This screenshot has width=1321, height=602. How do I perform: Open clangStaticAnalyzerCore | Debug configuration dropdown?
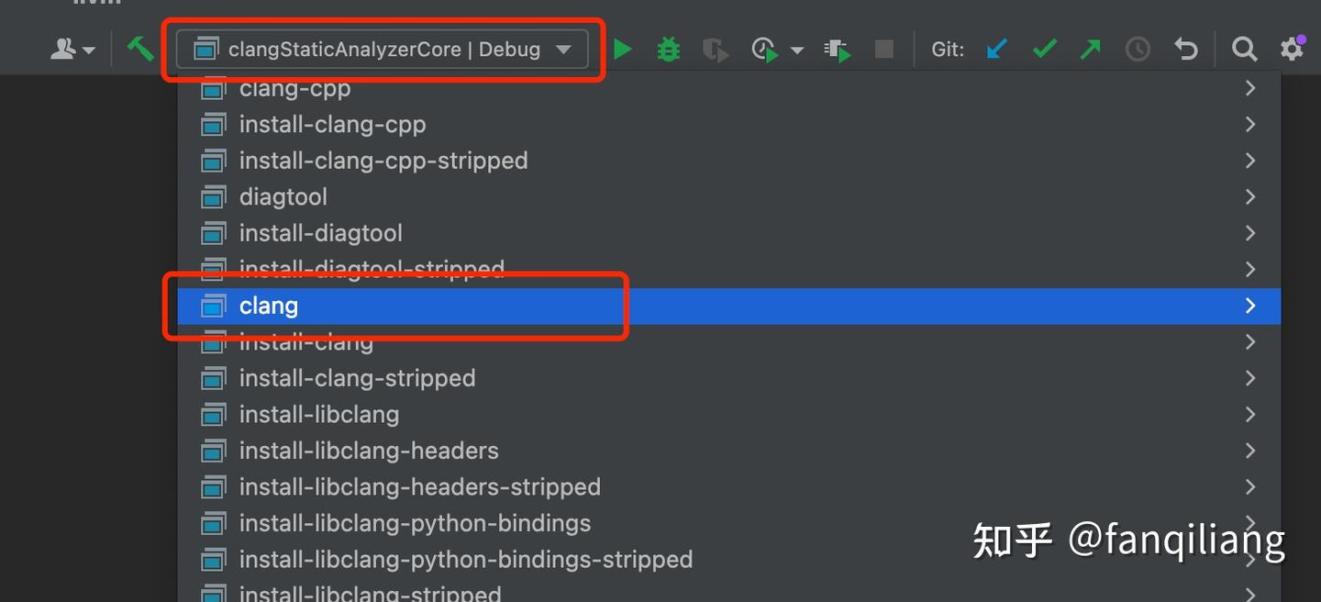(383, 50)
